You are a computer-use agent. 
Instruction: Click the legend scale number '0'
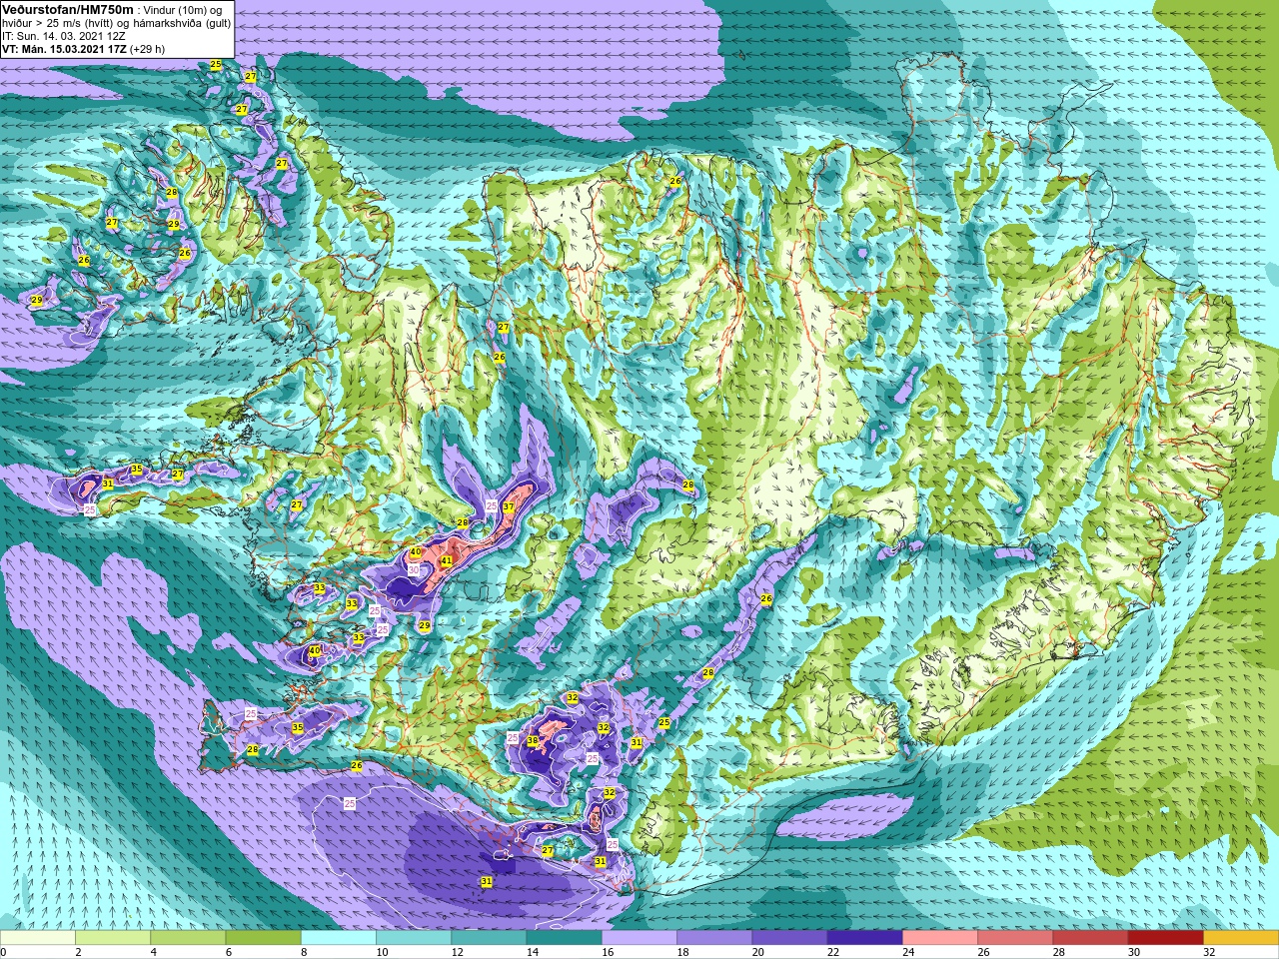3,952
